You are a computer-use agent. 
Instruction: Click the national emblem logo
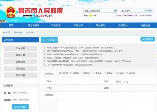pyautogui.click(x=11, y=12)
